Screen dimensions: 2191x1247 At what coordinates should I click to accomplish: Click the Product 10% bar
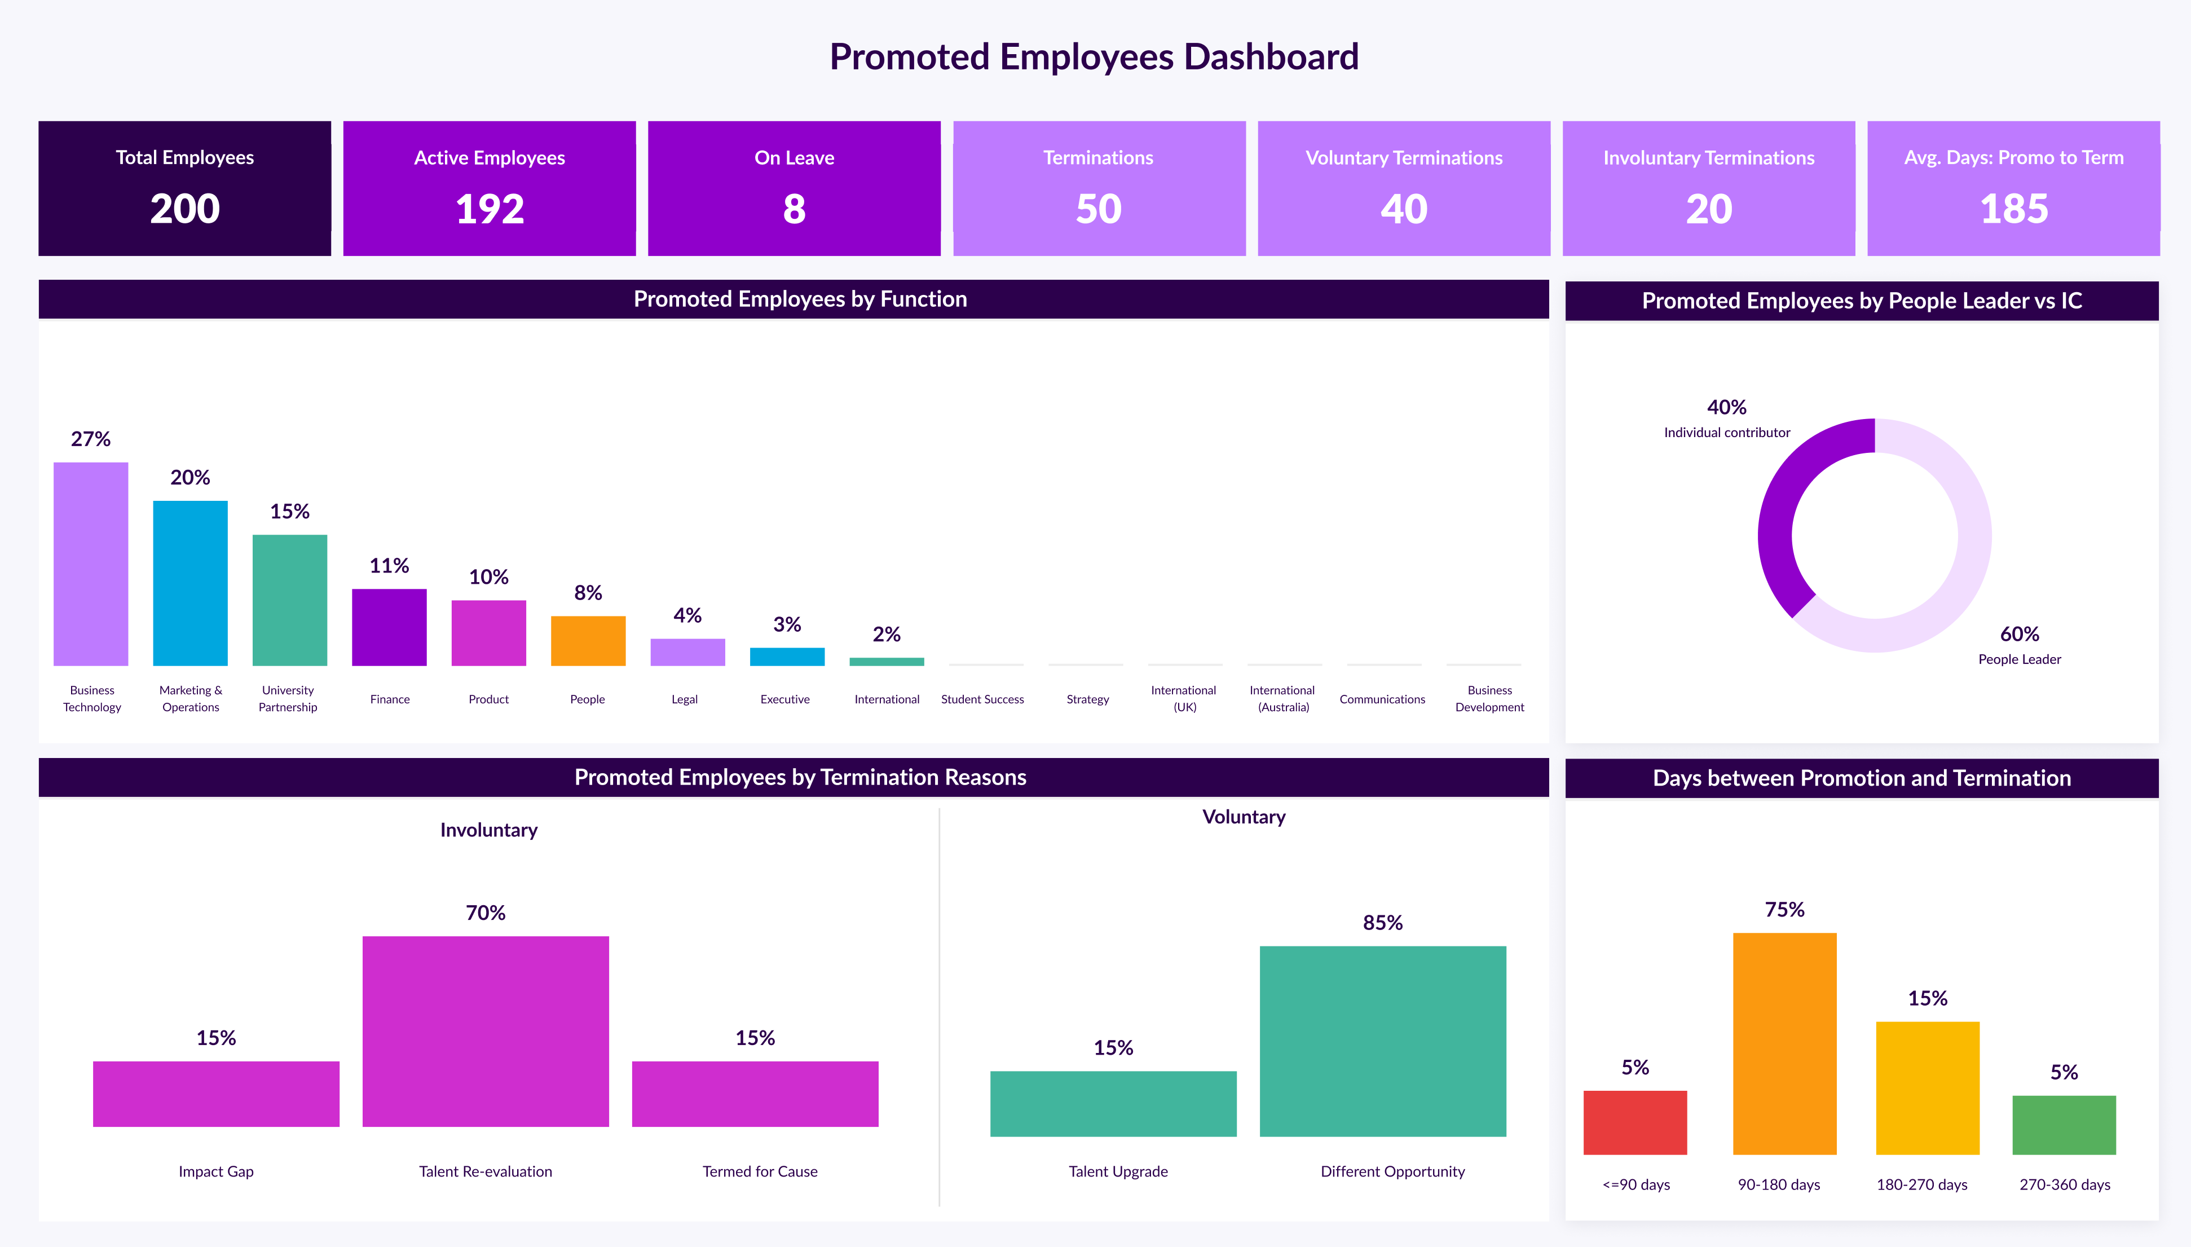[x=488, y=633]
